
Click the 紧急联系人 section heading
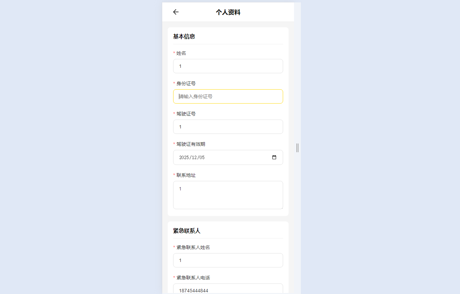tap(186, 231)
